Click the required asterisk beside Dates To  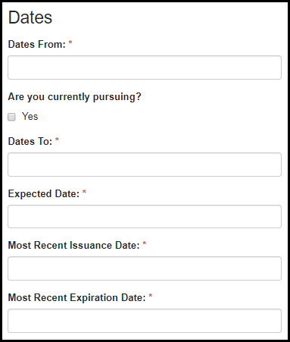tap(57, 140)
